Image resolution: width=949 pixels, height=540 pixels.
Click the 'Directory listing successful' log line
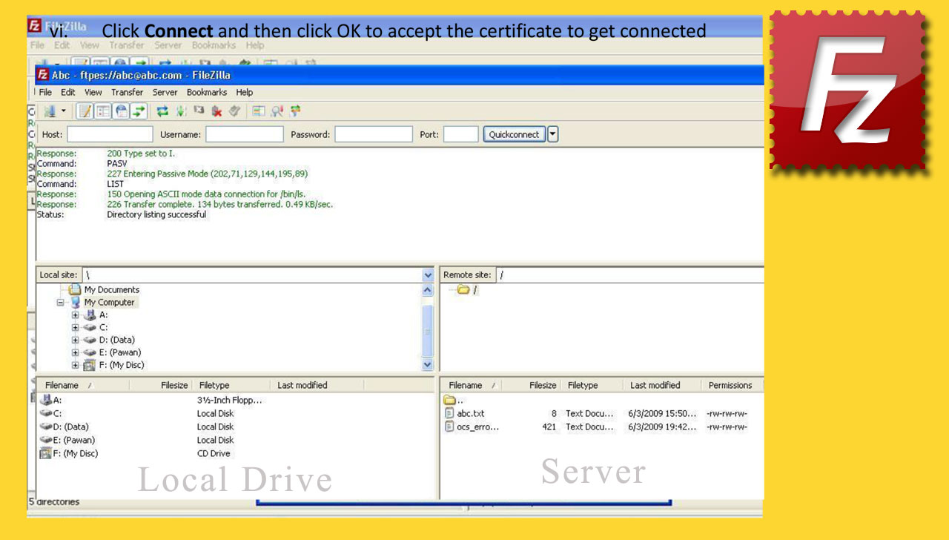(156, 215)
